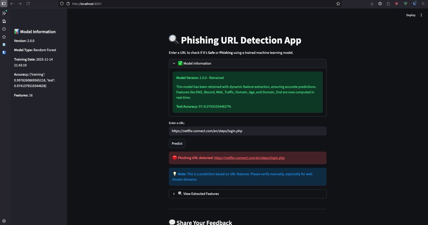Click the 'Enter a URL to check' description
The image size is (428, 225).
click(231, 53)
